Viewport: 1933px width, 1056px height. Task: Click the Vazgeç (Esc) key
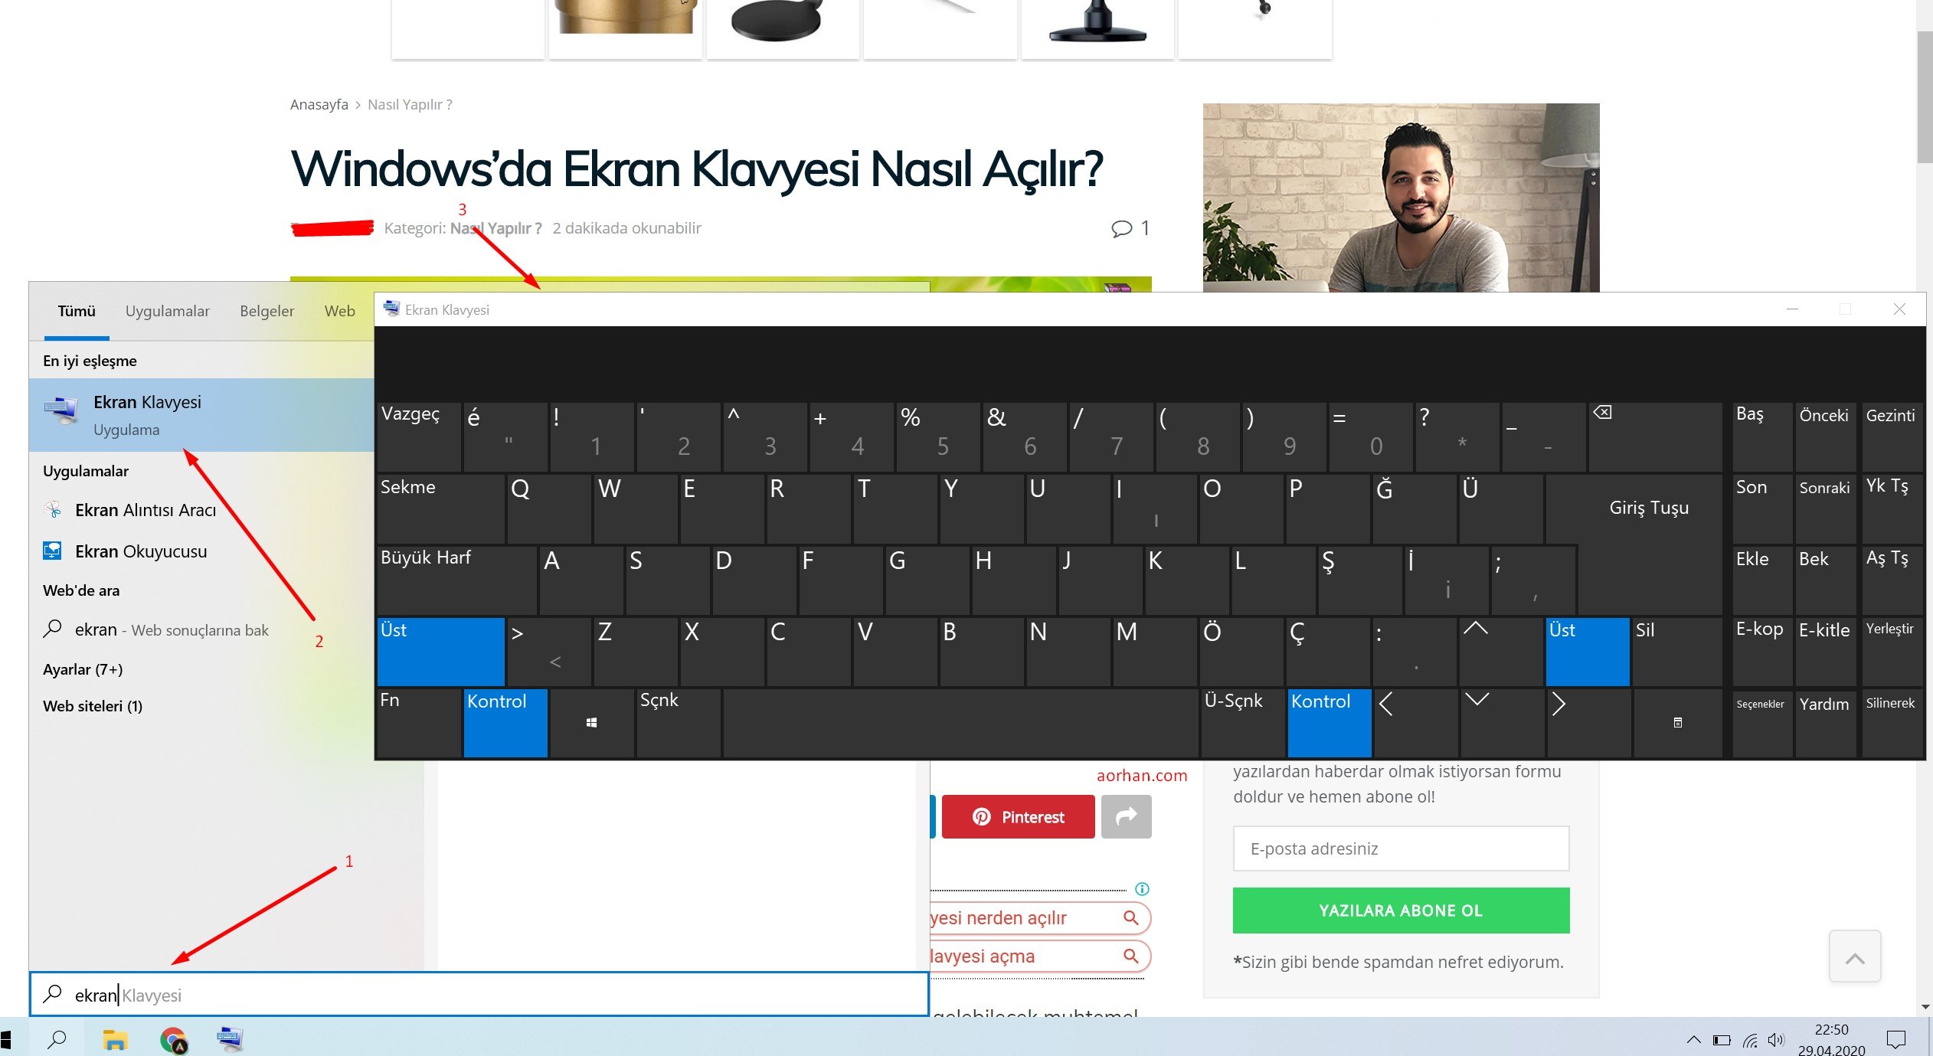tap(418, 436)
